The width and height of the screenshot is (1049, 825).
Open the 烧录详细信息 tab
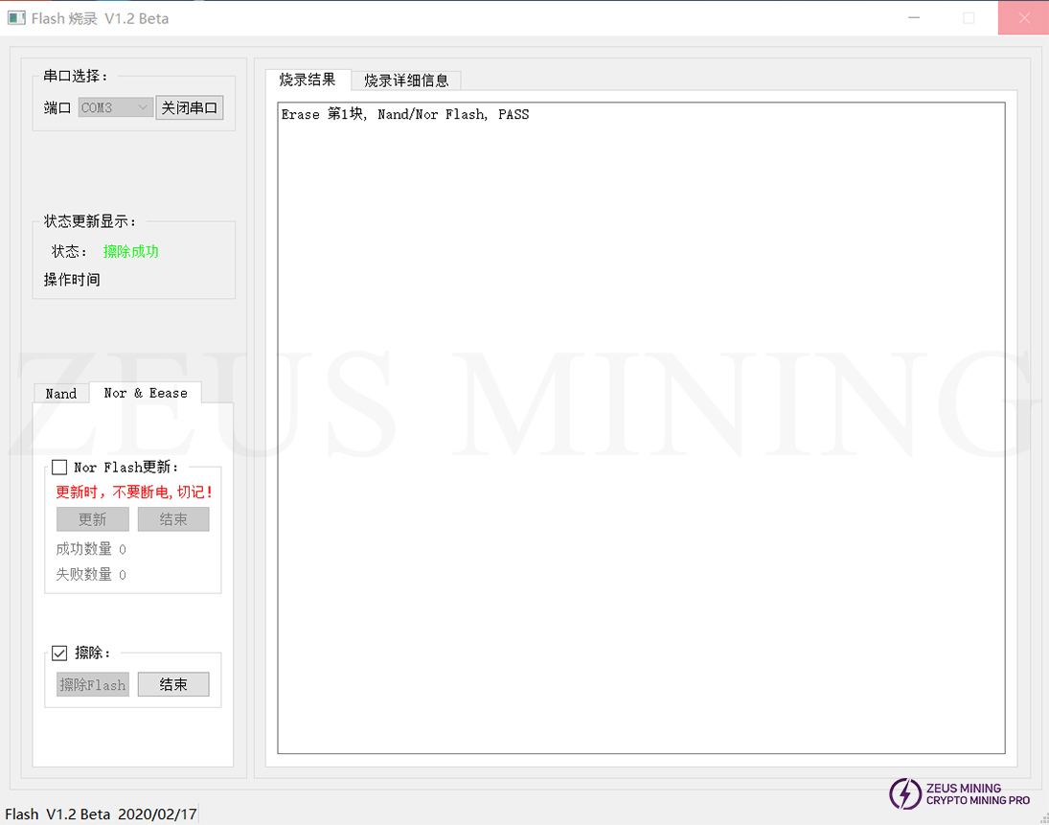point(406,80)
